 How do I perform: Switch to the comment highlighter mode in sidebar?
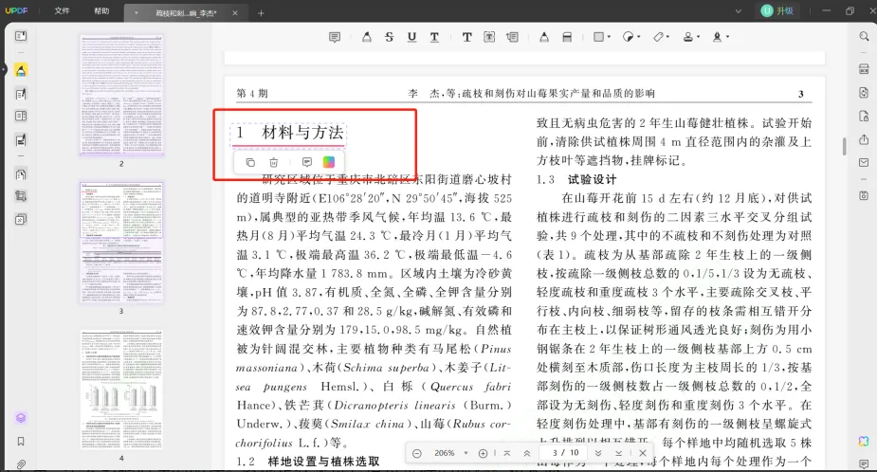[21, 69]
